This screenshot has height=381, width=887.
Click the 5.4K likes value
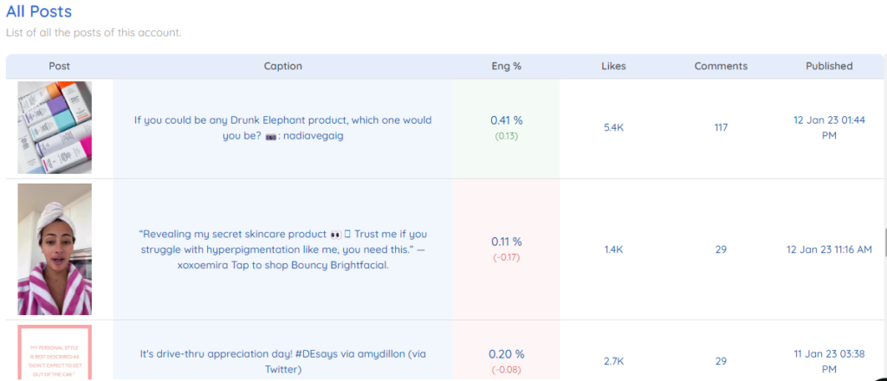coord(614,128)
